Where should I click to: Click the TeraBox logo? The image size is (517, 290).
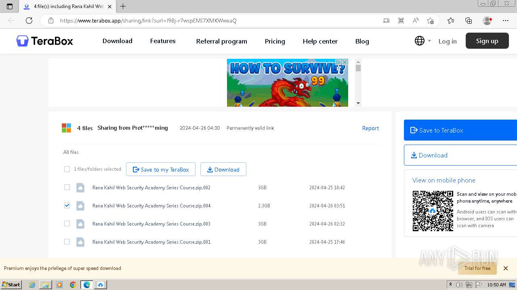tap(45, 41)
